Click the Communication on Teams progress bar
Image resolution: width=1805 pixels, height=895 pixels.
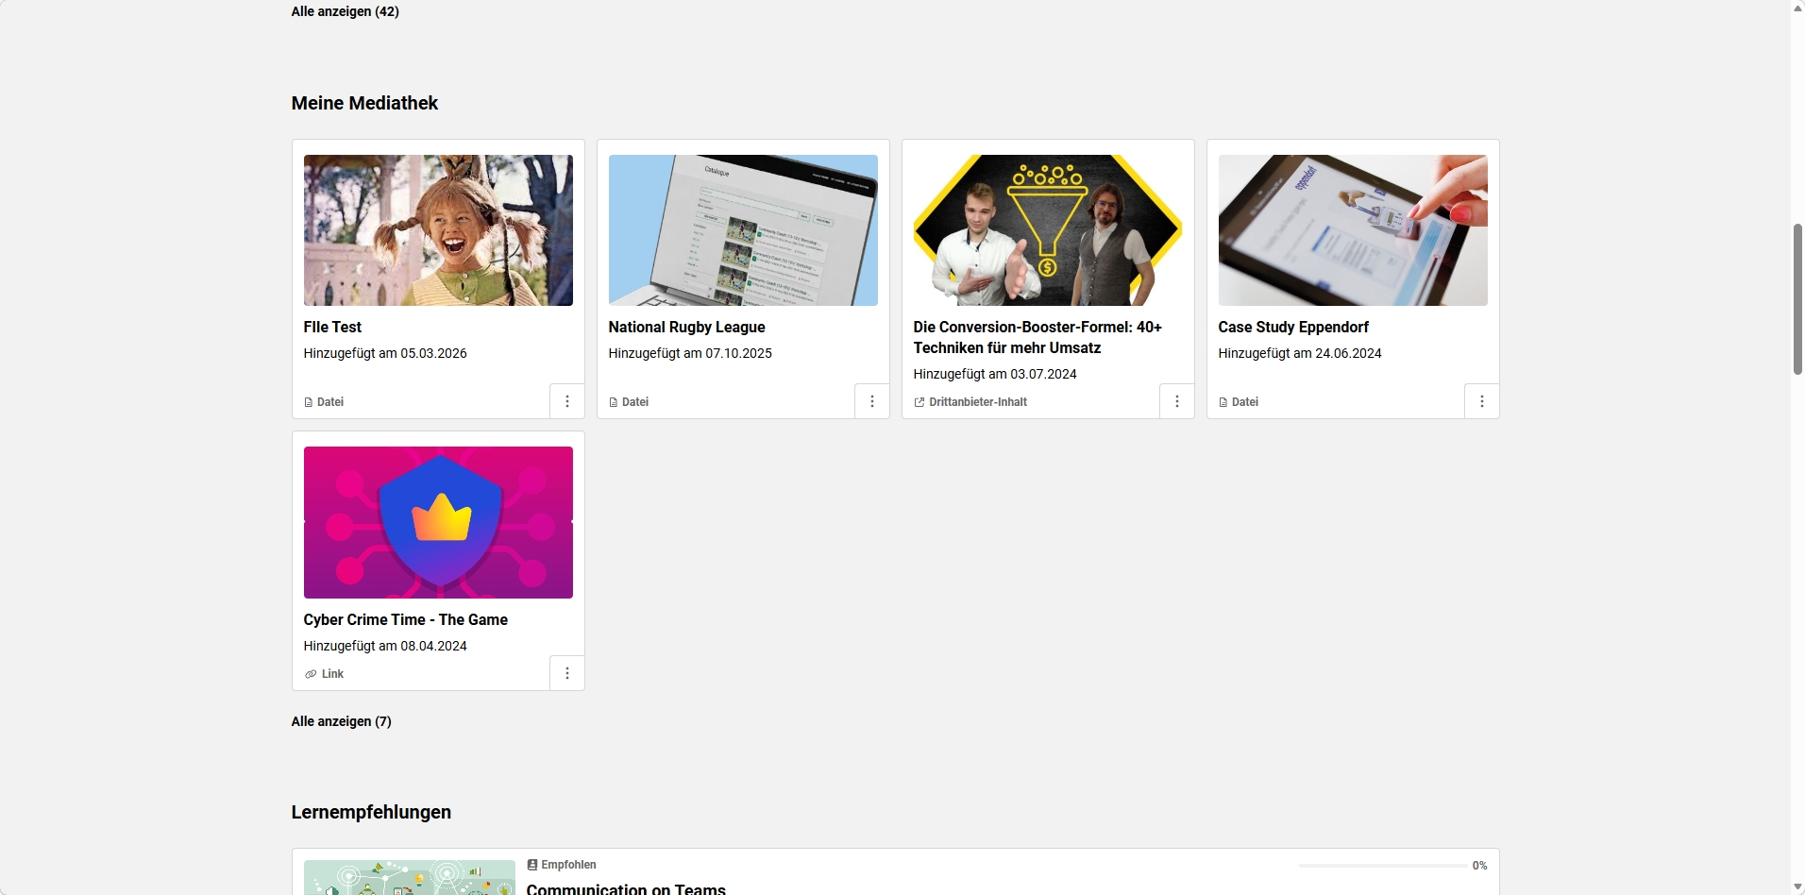(x=1383, y=866)
